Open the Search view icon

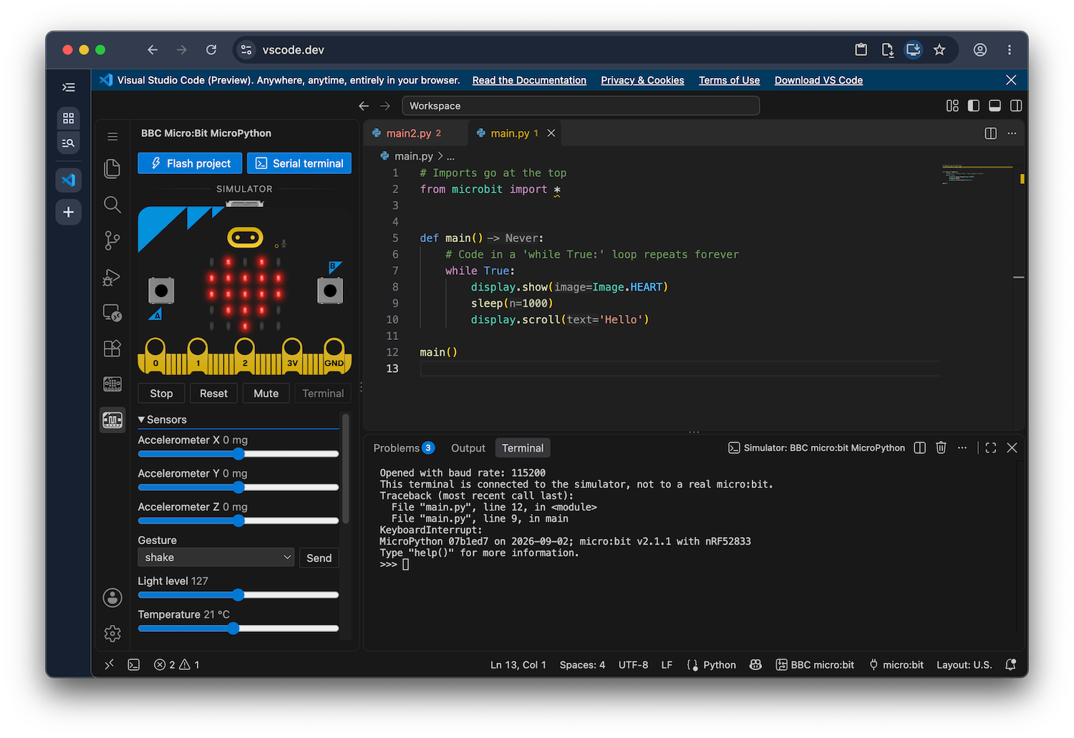(x=112, y=205)
